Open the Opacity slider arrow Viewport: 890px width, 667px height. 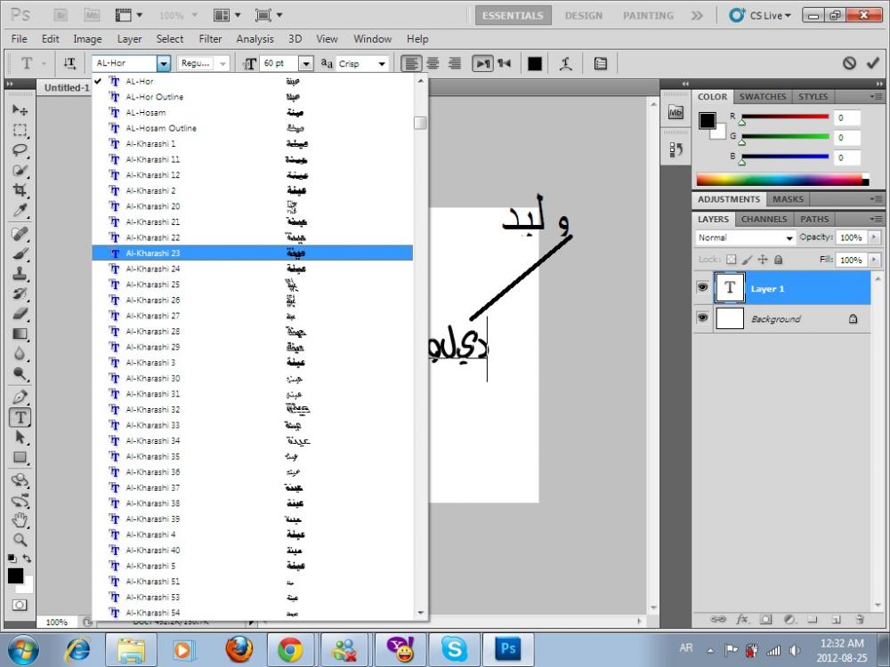pyautogui.click(x=874, y=237)
